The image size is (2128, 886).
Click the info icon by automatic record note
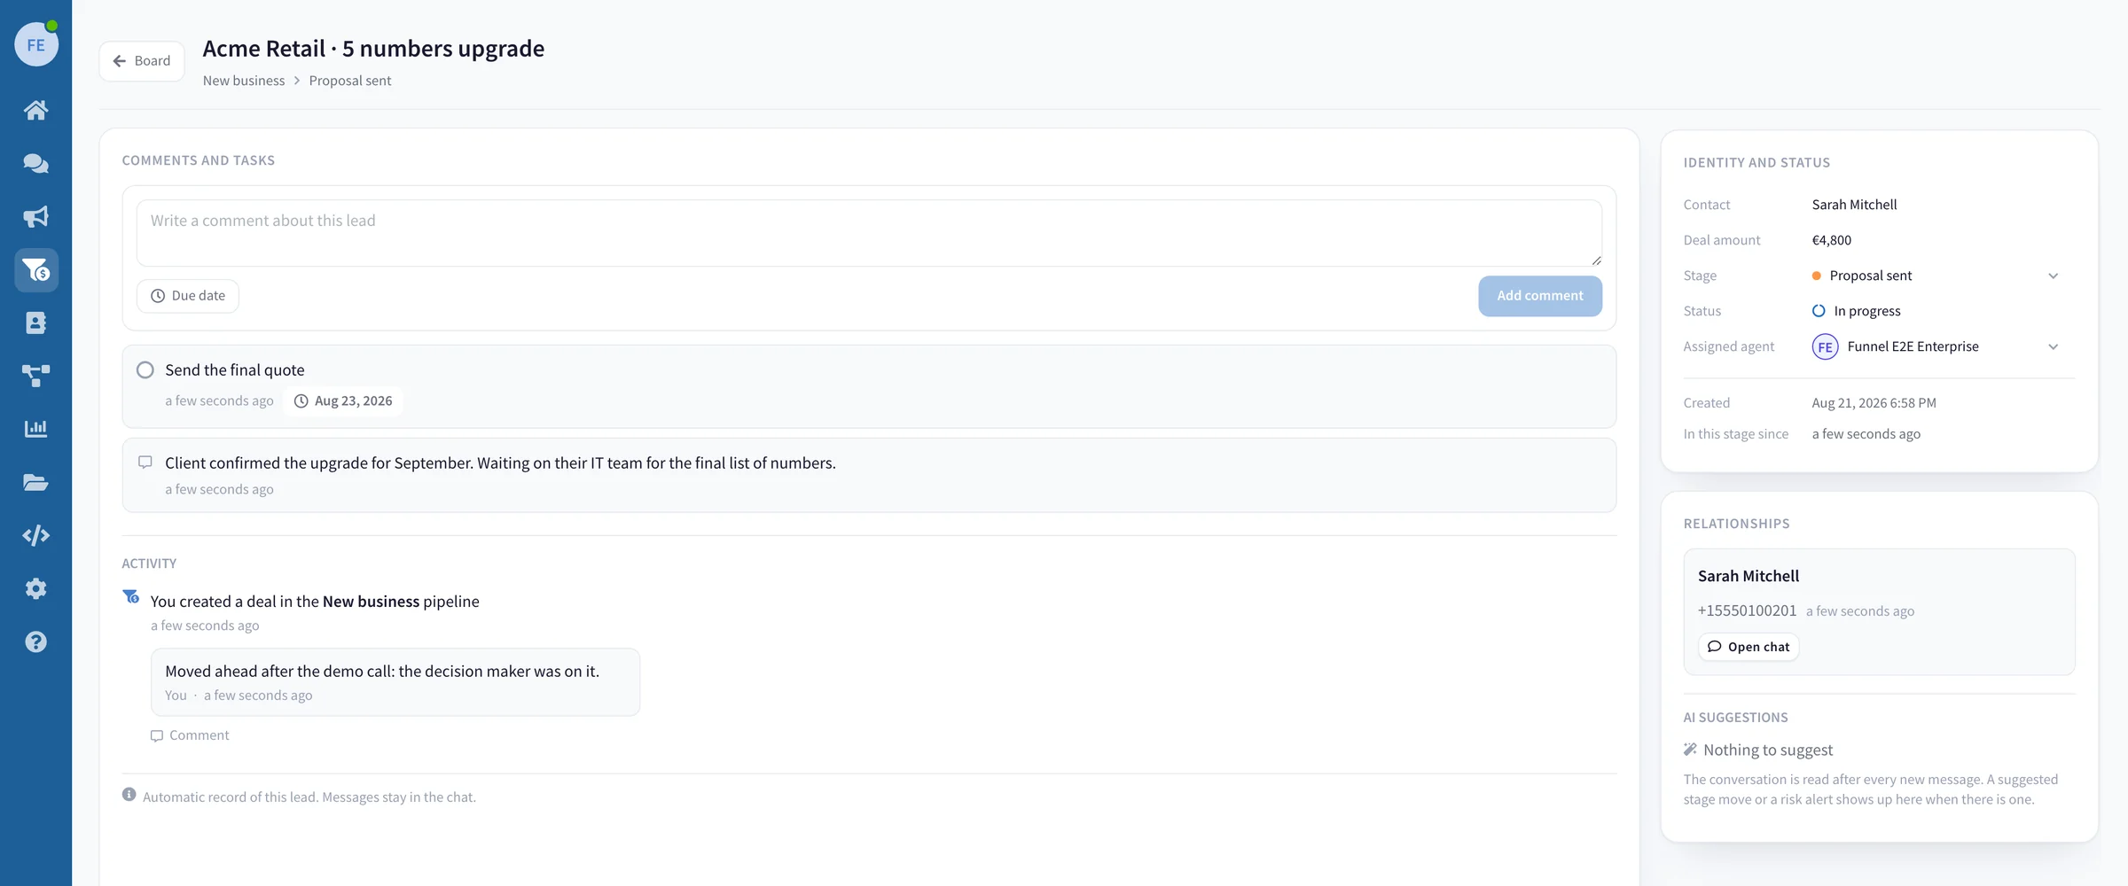(129, 795)
